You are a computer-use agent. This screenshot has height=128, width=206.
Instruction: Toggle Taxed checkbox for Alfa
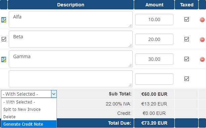pyautogui.click(x=187, y=19)
